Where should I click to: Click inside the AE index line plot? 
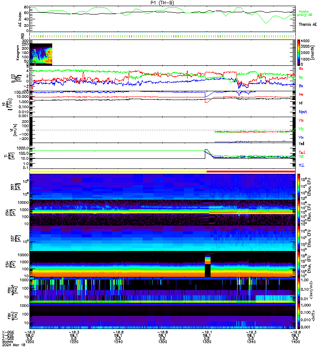click(x=162, y=19)
